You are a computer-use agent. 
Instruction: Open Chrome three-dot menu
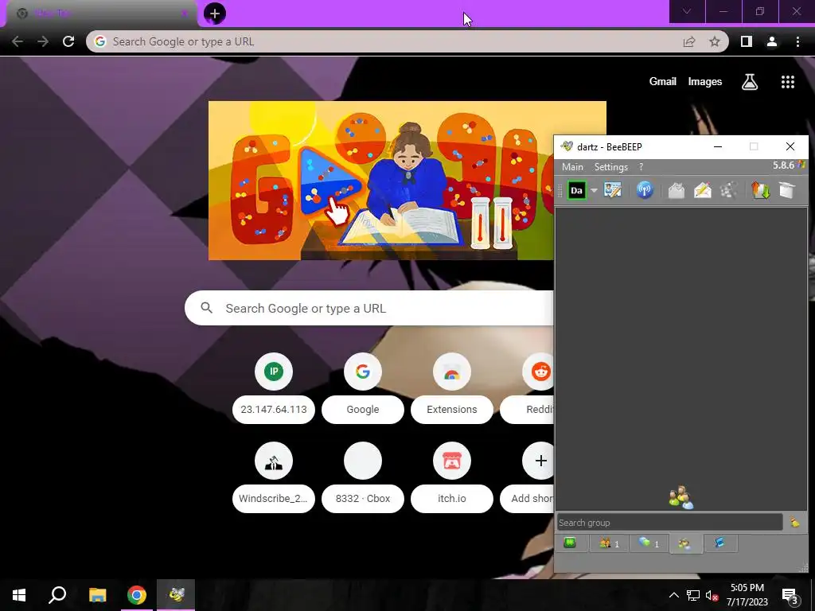(x=797, y=41)
